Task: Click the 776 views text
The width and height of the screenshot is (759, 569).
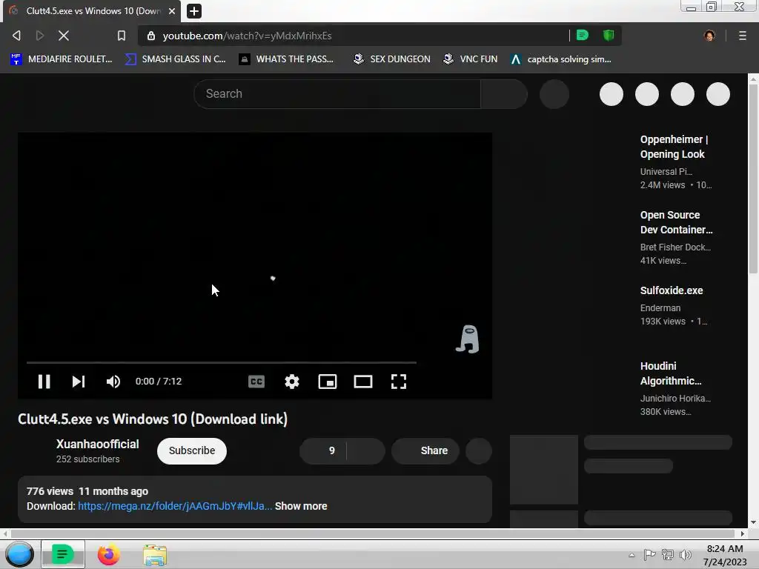Action: click(x=50, y=491)
